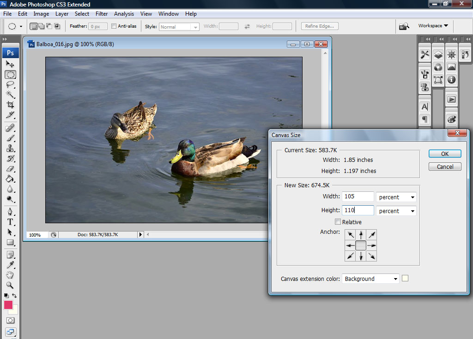
Task: Click the Refine Edge button
Action: (320, 26)
